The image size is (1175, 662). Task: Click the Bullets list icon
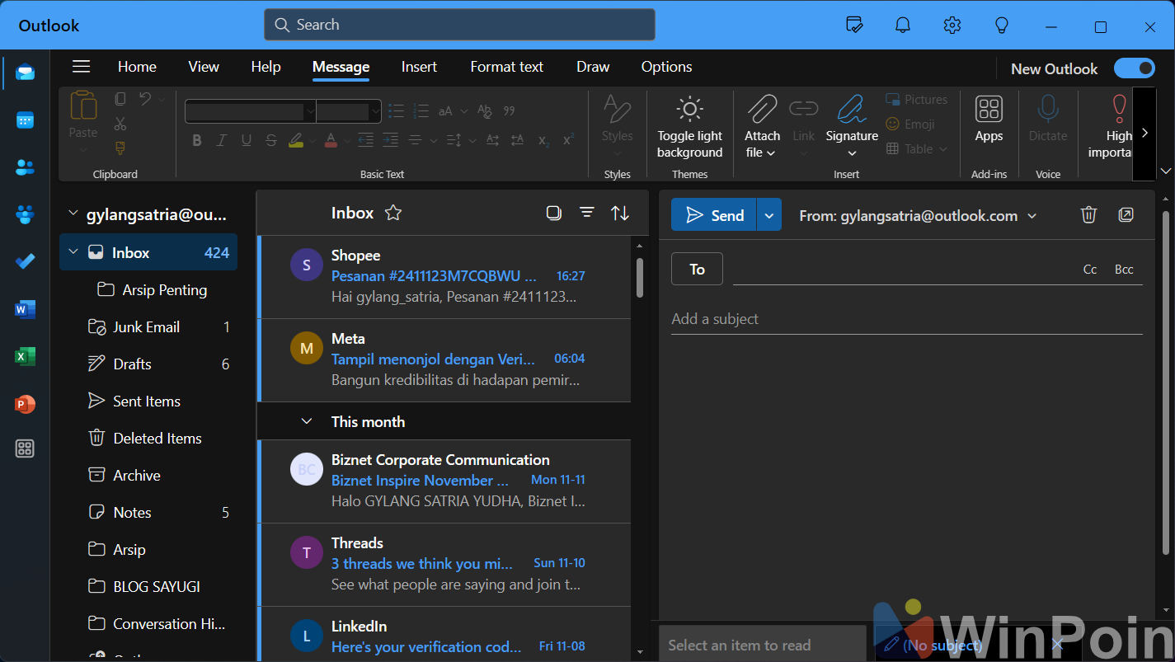(396, 110)
